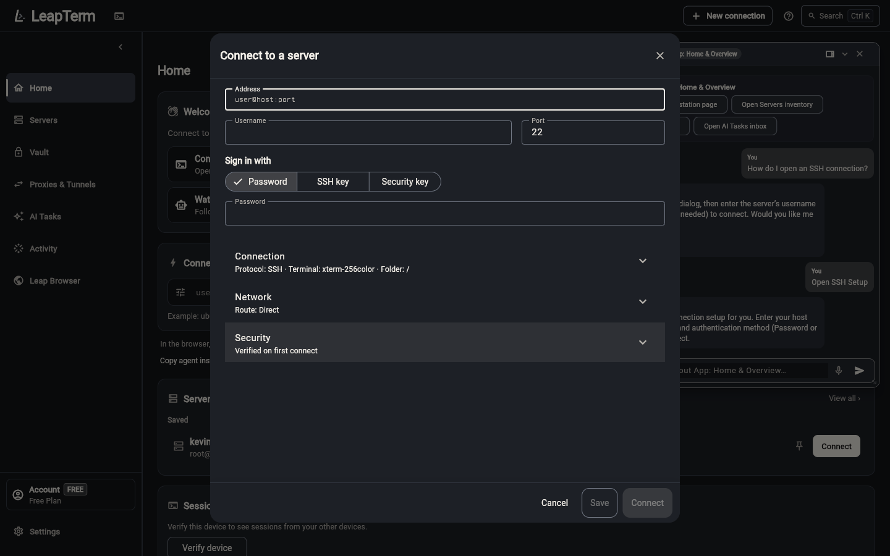This screenshot has width=890, height=556.
Task: Expand the Connection section
Action: [x=445, y=261]
